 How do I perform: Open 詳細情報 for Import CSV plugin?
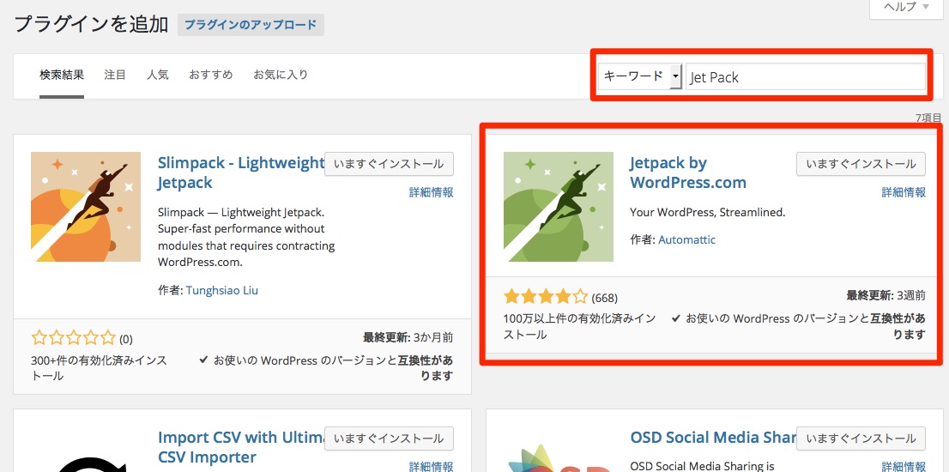tap(431, 467)
